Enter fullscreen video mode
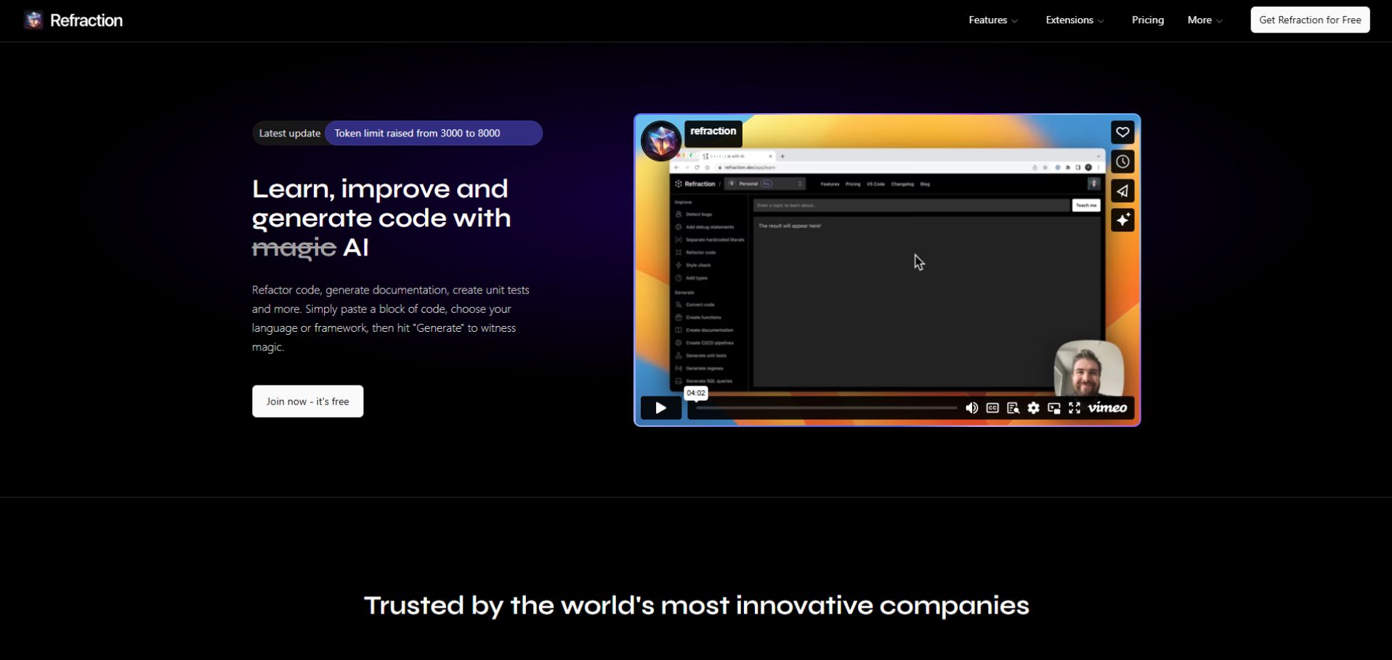The width and height of the screenshot is (1392, 660). pyautogui.click(x=1075, y=408)
